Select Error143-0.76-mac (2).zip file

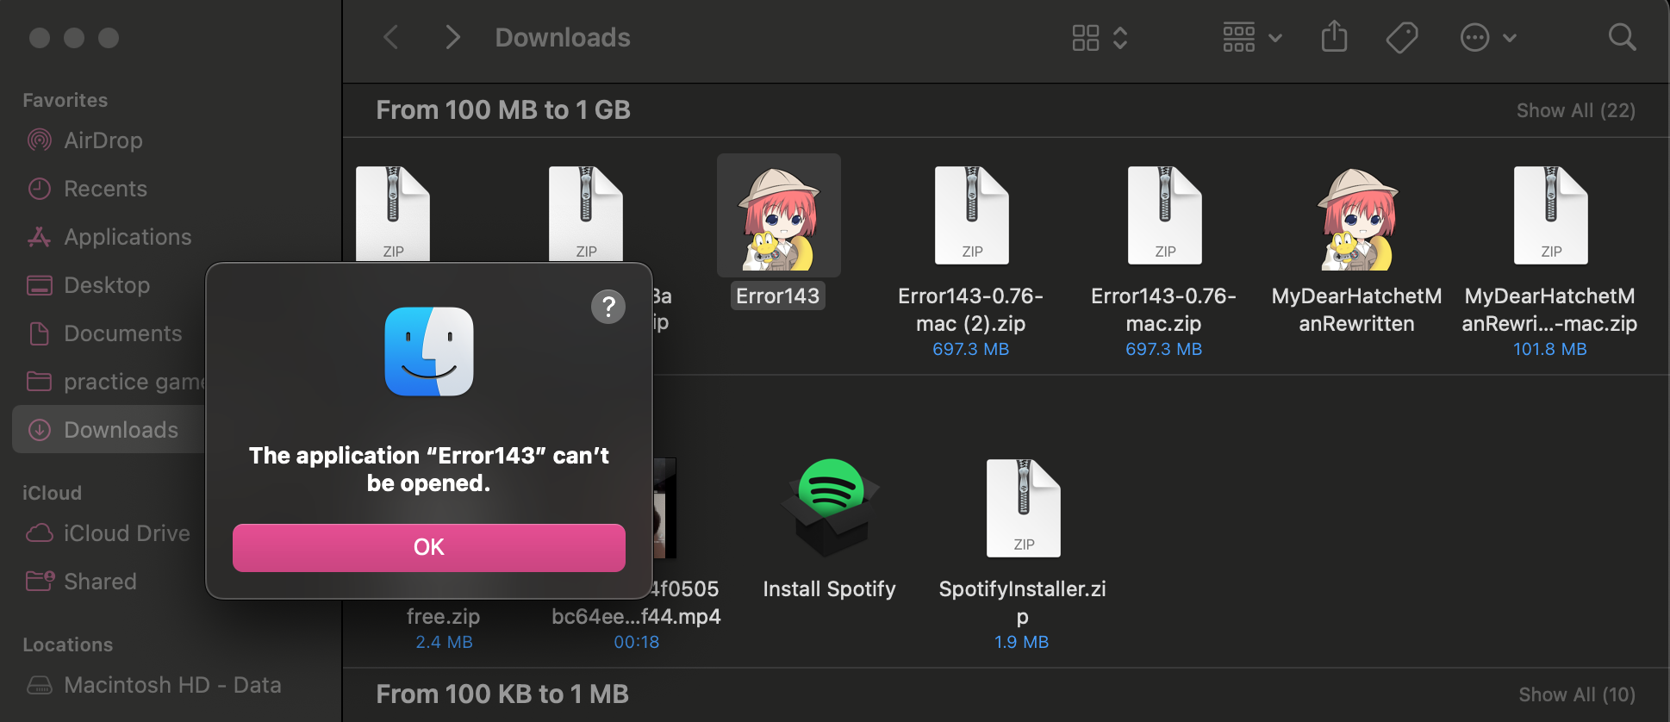pyautogui.click(x=971, y=215)
